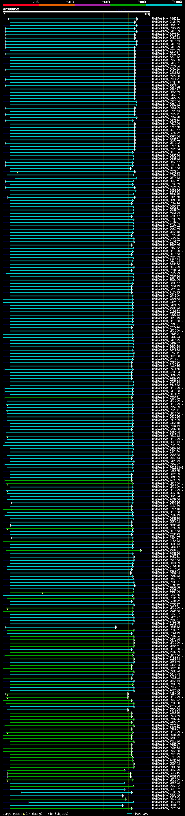Select the label UniRef100_A3LVZ0

(166, 741)
